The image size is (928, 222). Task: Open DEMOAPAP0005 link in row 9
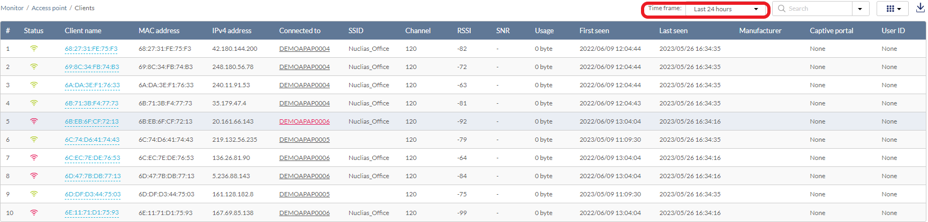coord(304,194)
